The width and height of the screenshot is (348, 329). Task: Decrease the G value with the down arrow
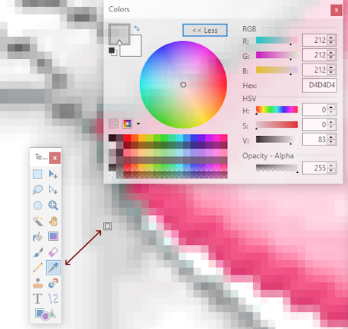(331, 57)
